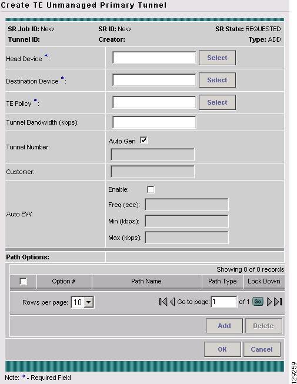Cancel the tunnel creation
The height and width of the screenshot is (384, 297).
click(x=262, y=349)
